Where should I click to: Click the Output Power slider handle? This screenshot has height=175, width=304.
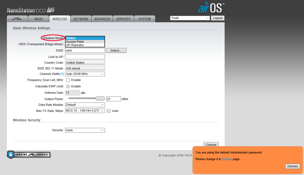(x=100, y=98)
